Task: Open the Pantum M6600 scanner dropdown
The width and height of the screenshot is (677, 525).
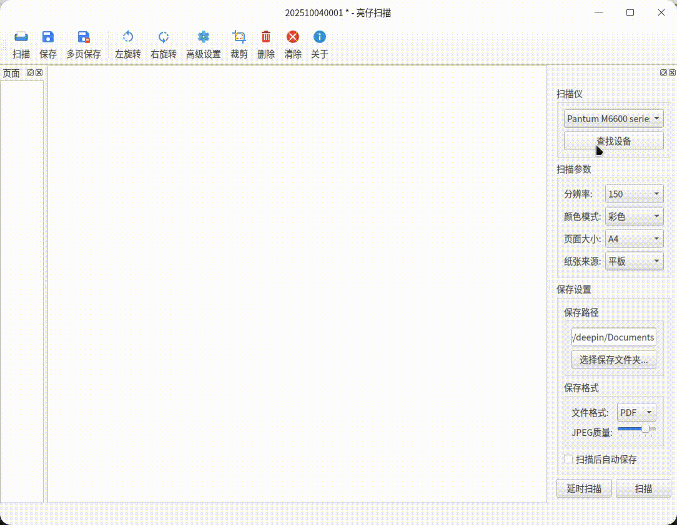Action: pyautogui.click(x=613, y=118)
